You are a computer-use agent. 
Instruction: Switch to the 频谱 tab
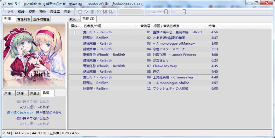click(x=22, y=93)
